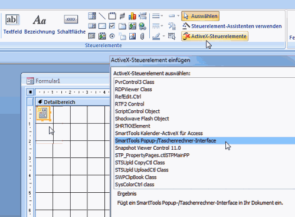Select STSUpld CopyCtl Class entry
Image resolution: width=295 pixels, height=217 pixels.
click(205, 162)
